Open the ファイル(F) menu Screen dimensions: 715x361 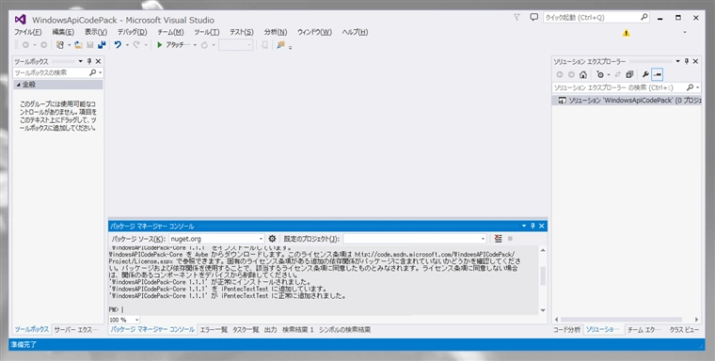click(x=28, y=32)
